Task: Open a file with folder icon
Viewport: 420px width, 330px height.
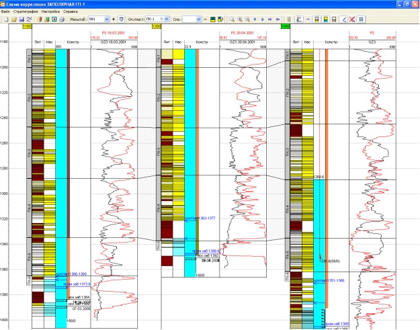Action: tap(14, 19)
